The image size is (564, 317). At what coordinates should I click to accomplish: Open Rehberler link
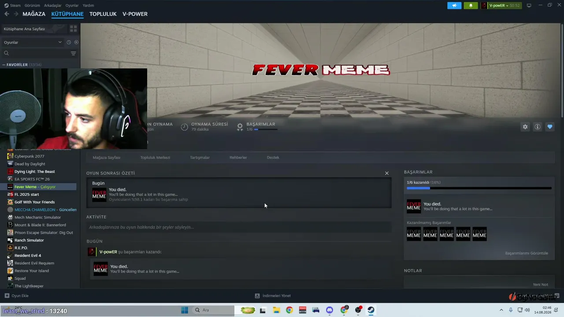point(238,158)
